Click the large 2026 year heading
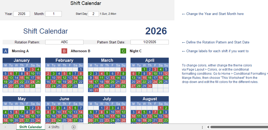This screenshot has height=130, width=268. coord(156,31)
